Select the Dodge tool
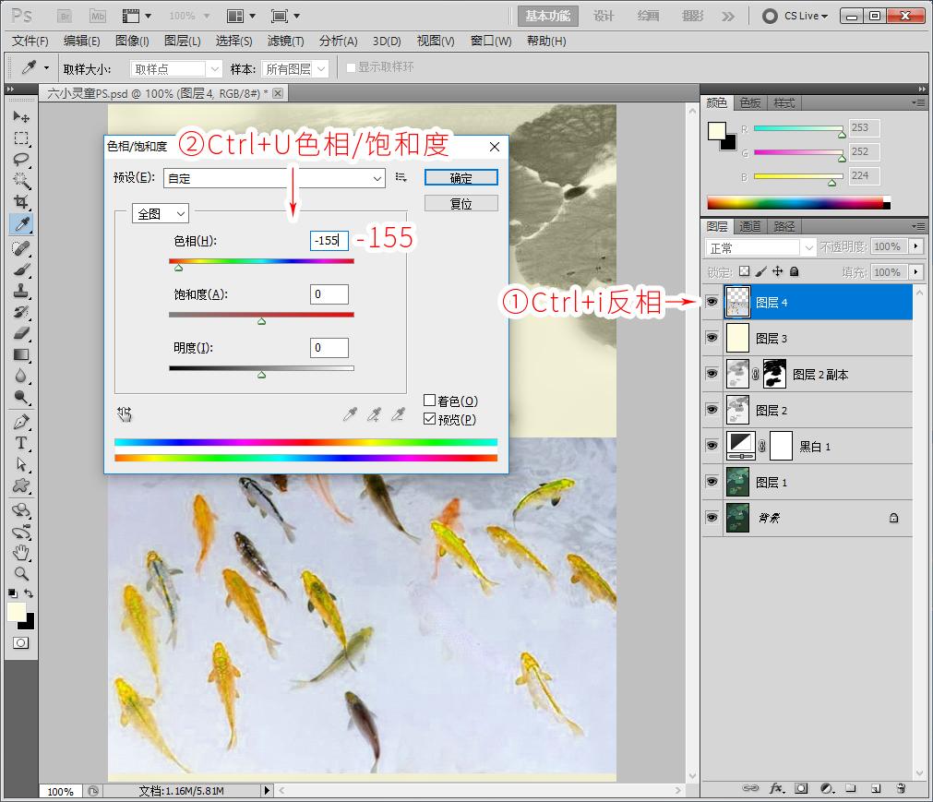The height and width of the screenshot is (802, 933). [21, 398]
